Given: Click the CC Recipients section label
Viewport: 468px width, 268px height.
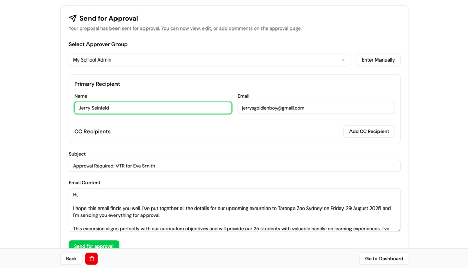Looking at the screenshot, I should tap(93, 131).
